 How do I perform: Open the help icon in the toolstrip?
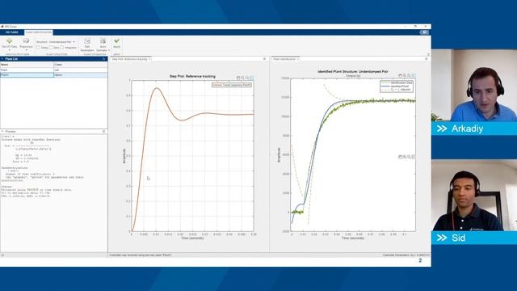(424, 32)
